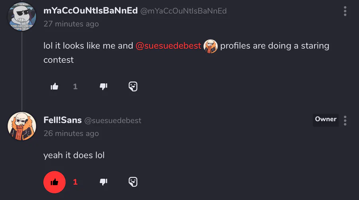This screenshot has height=200, width=359.
Task: Like mYaCcOuNtIsBaNnEd's comment with thumbs up
Action: click(55, 86)
